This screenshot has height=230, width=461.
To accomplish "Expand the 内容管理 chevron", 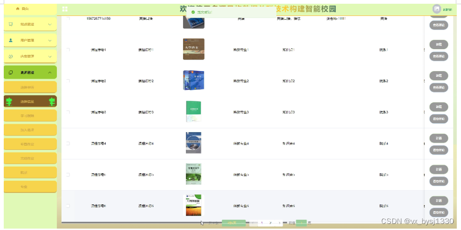I will 50,56.
